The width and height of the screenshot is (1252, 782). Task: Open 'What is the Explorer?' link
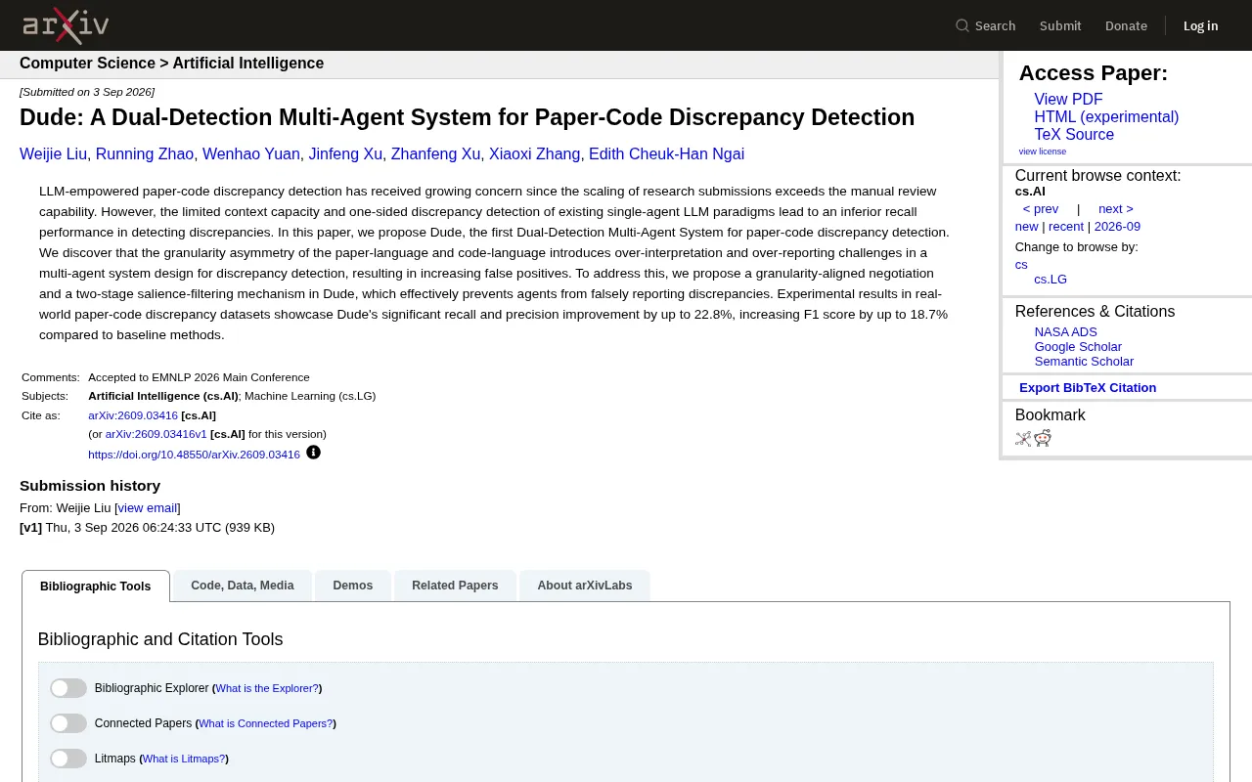pos(267,689)
